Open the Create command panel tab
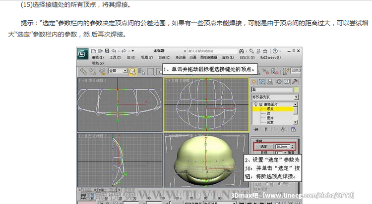372x204 pixels. (254, 82)
